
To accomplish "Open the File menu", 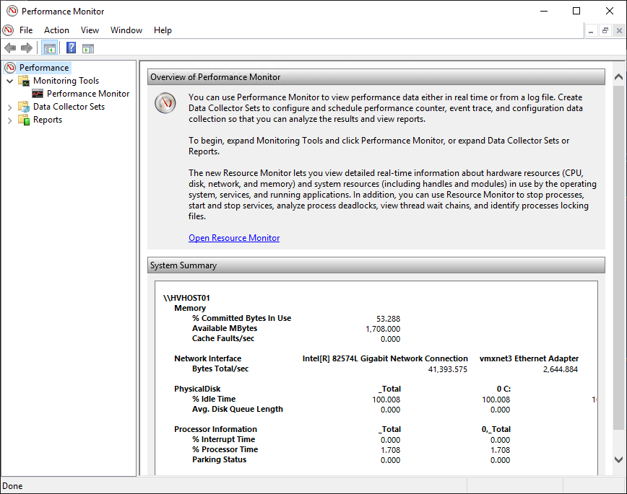I will pyautogui.click(x=26, y=30).
